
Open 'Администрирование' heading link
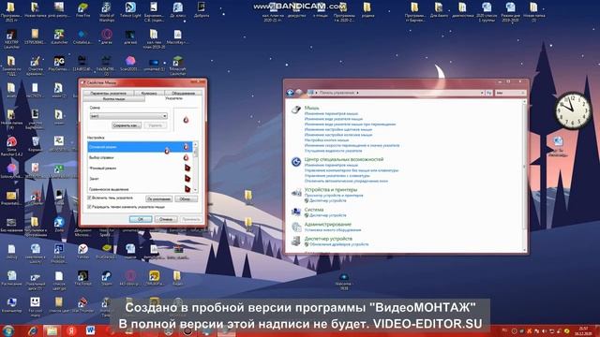coord(327,225)
